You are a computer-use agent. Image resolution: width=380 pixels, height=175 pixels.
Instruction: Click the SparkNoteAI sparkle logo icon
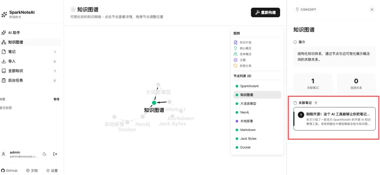point(4,15)
